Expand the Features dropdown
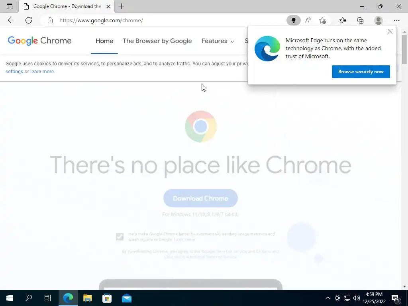The image size is (408, 306). coord(218,41)
